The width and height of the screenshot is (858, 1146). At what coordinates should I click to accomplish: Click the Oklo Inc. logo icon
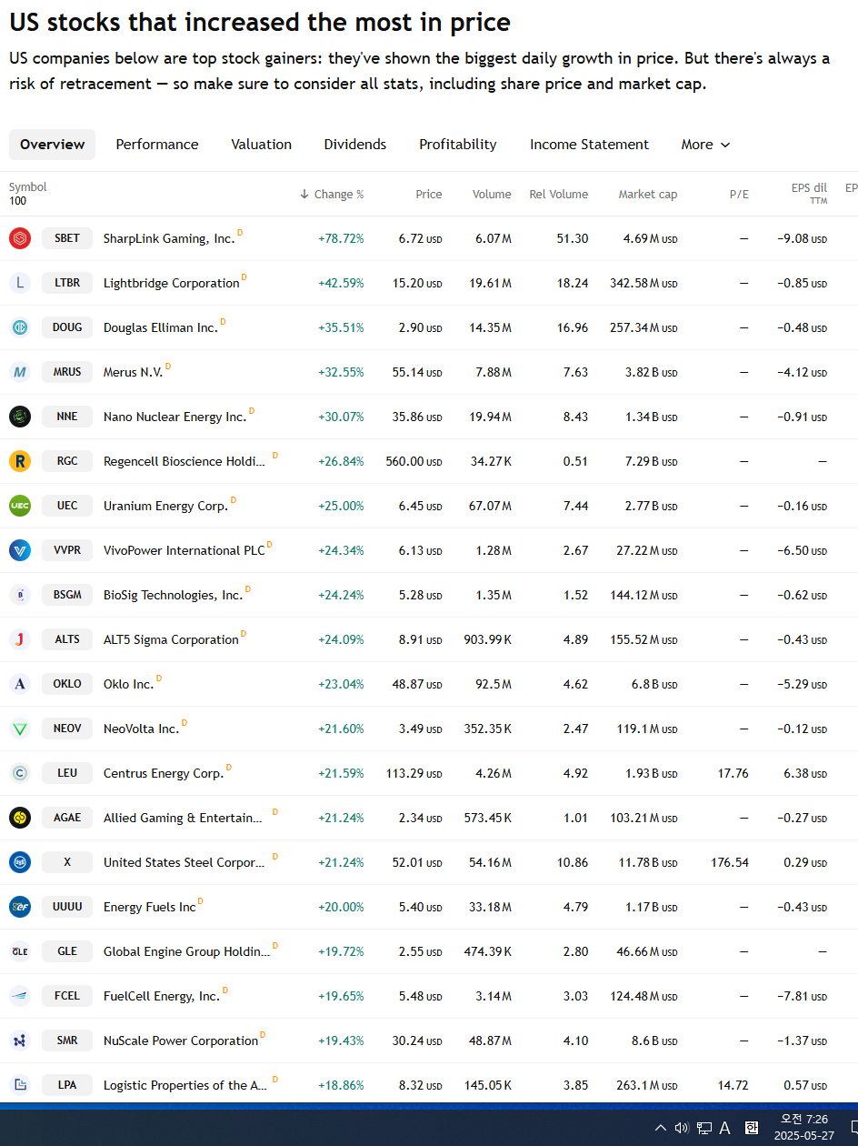pyautogui.click(x=20, y=684)
